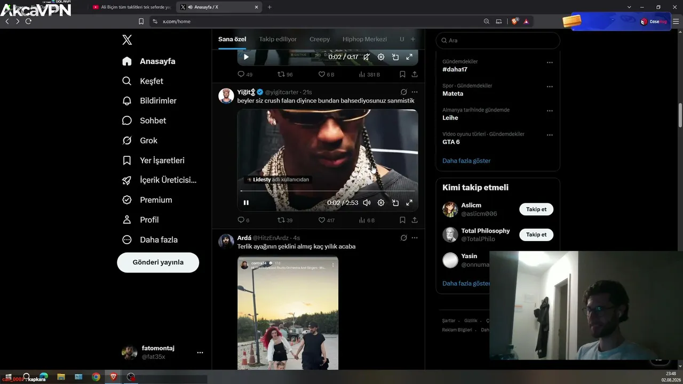This screenshot has width=683, height=384.
Task: Like the post with 417 likes
Action: (x=327, y=220)
